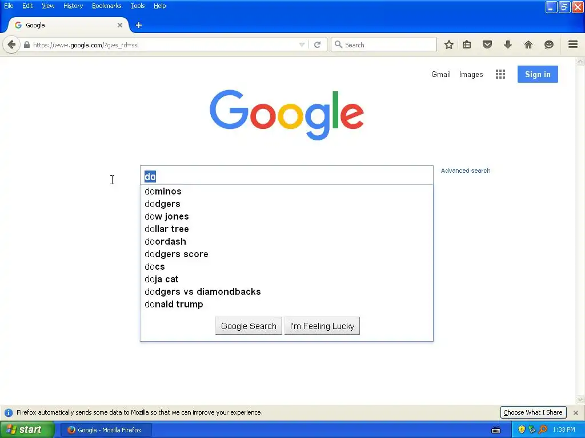
Task: Click the padlock site identity icon
Action: (26, 45)
